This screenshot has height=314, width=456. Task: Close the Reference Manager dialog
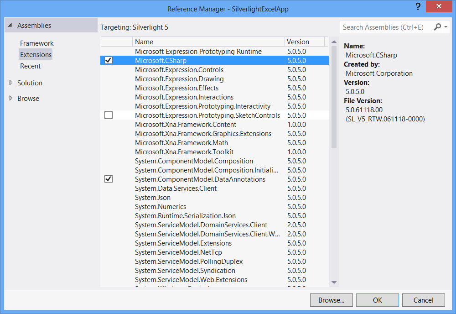click(x=439, y=7)
